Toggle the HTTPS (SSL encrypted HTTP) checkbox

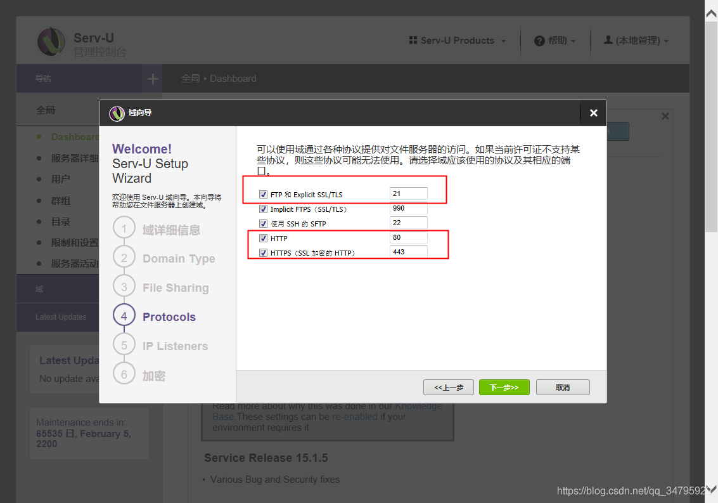tap(263, 252)
